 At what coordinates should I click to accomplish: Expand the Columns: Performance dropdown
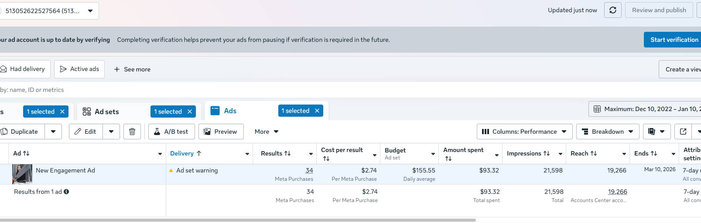(524, 132)
